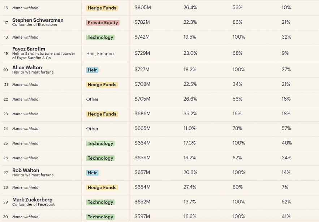
Task: Click the Heir tag in Alice Walton's row
Action: pyautogui.click(x=92, y=70)
